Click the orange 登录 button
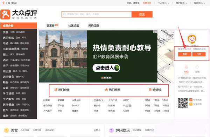The height and width of the screenshot is (137, 210). pos(185,54)
